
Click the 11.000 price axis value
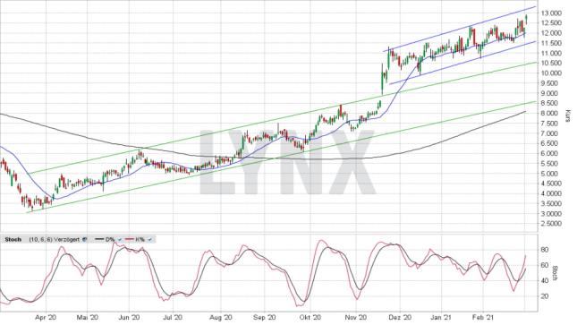click(551, 54)
